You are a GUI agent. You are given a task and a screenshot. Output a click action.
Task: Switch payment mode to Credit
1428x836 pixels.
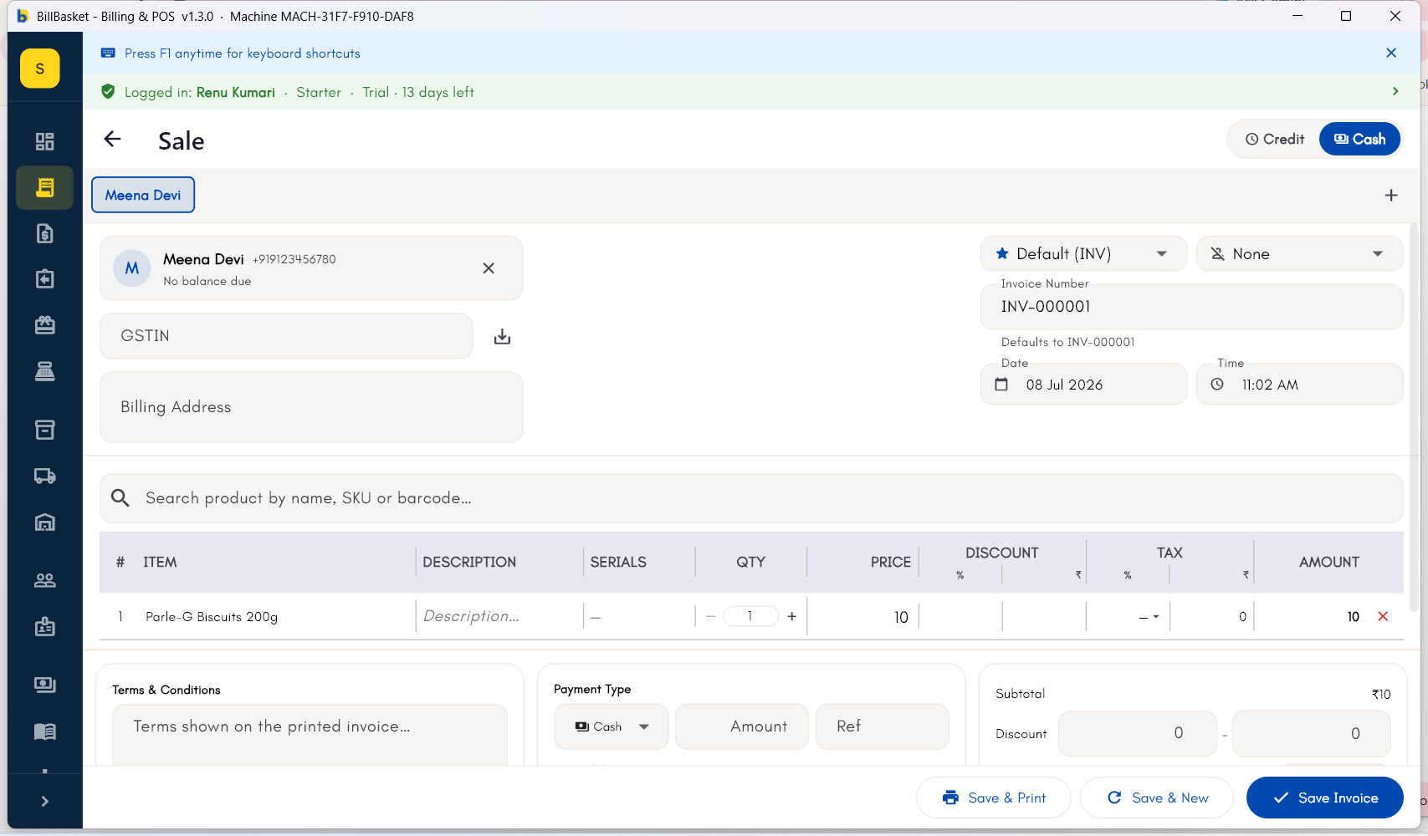tap(1275, 139)
